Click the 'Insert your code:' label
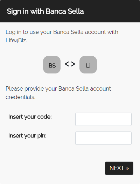Screen dimensions: 140x184 coord(30,117)
